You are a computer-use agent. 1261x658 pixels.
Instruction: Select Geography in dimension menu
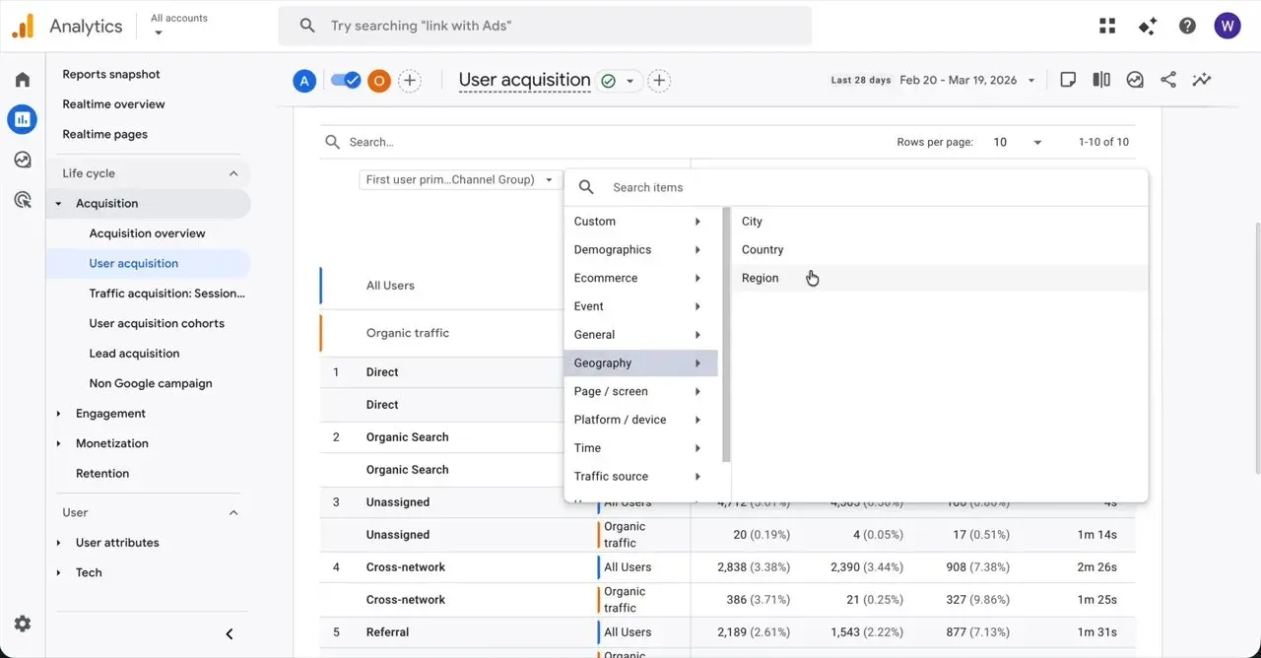point(640,363)
